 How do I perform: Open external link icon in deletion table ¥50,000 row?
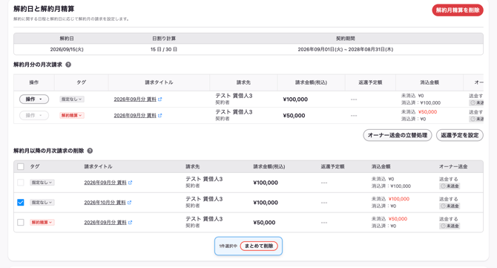pyautogui.click(x=131, y=222)
